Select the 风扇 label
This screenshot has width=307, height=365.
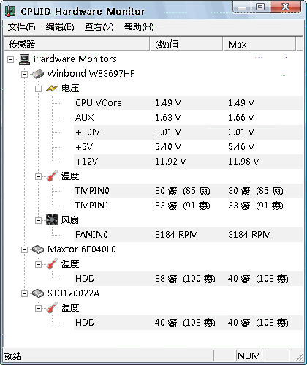(70, 220)
